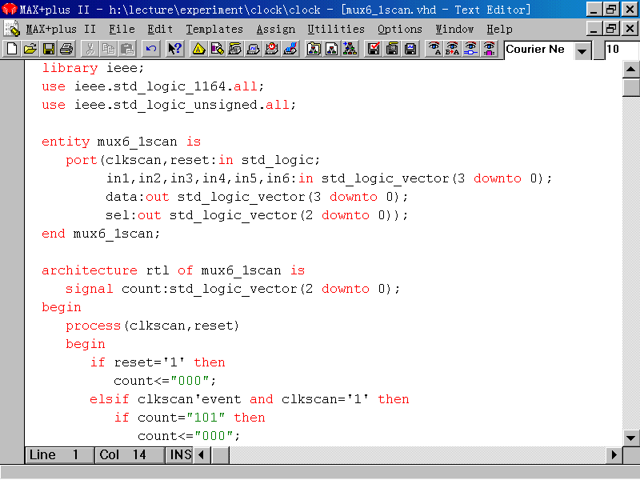Open the MAX+plus II menu
640x480 pixels.
(61, 30)
